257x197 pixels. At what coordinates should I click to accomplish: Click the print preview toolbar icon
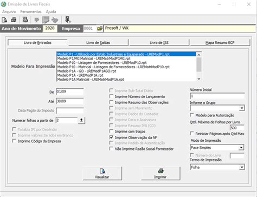pos(4,19)
